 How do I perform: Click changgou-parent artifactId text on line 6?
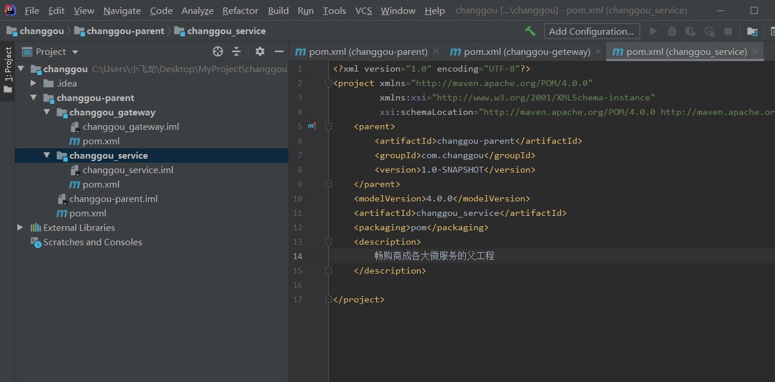[476, 141]
